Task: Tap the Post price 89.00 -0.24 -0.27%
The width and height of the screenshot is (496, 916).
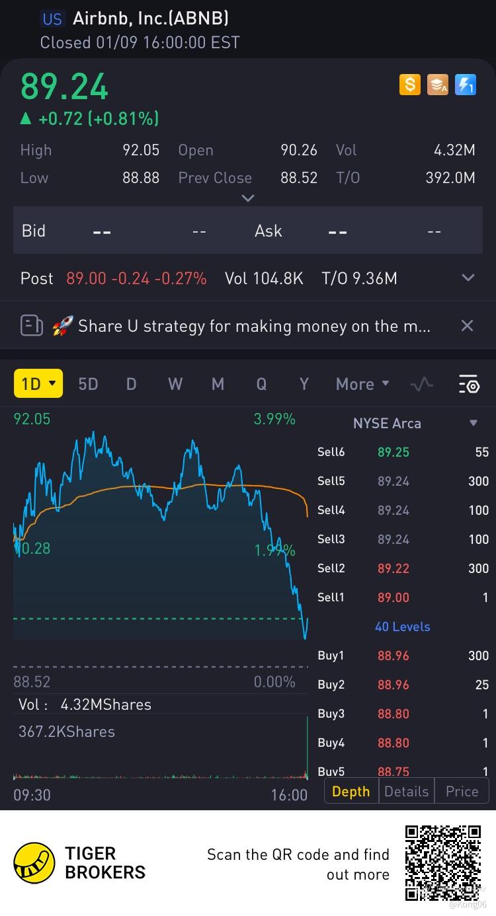Action: 136,278
